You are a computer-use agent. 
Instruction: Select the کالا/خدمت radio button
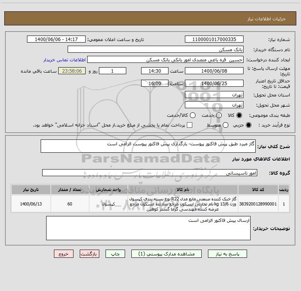(193, 115)
